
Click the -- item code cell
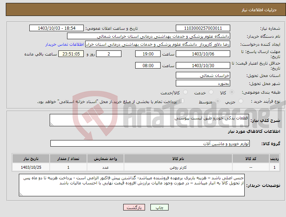pos(250,167)
